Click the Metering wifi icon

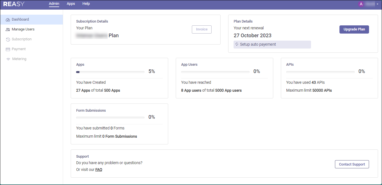[x=8, y=59]
